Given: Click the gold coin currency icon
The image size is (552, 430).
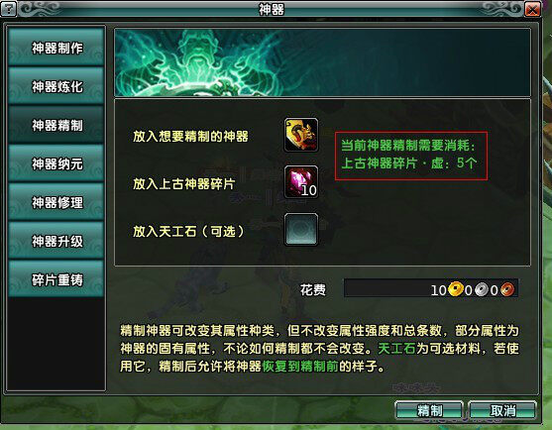Looking at the screenshot, I should point(456,289).
